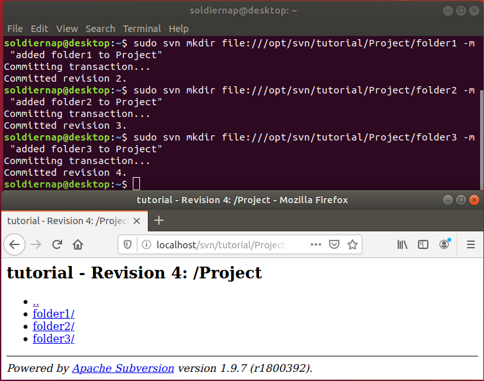484x381 pixels.
Task: Open the Firefox hamburger menu
Action: (470, 244)
